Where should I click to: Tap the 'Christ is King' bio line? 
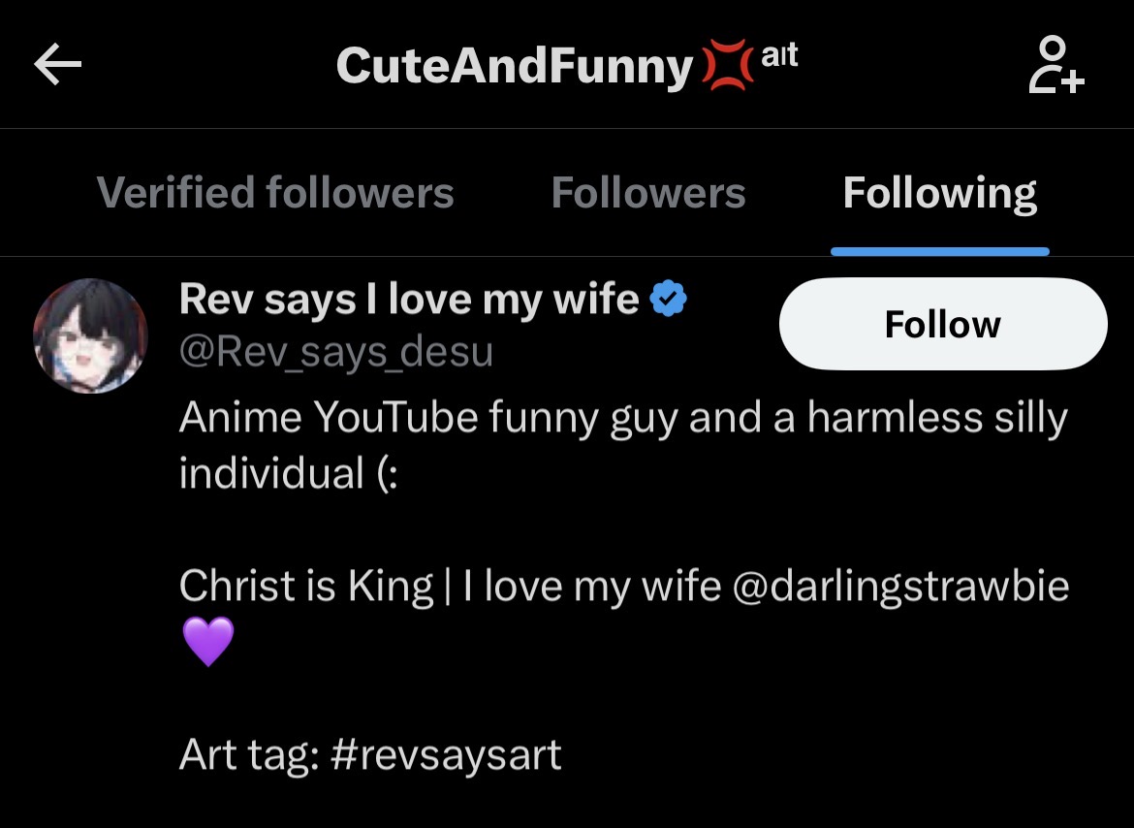coord(305,586)
